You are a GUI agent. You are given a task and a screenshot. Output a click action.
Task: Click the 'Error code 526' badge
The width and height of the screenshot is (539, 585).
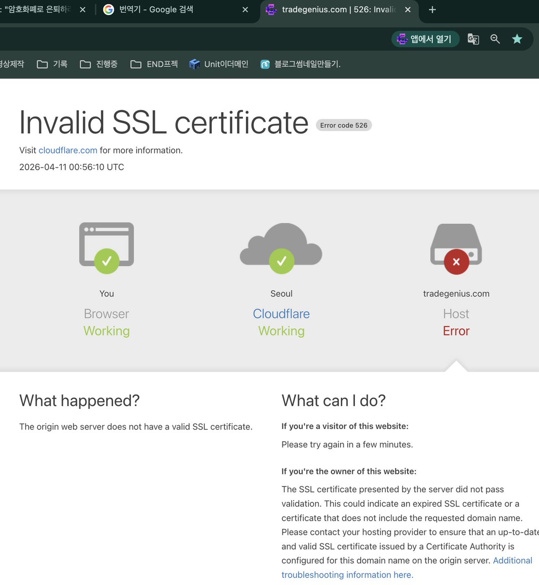344,125
